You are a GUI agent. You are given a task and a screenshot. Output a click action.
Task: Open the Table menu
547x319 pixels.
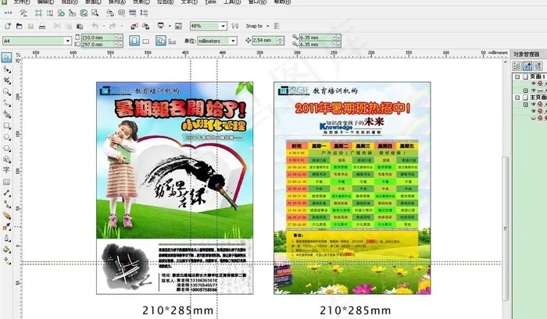point(210,2)
